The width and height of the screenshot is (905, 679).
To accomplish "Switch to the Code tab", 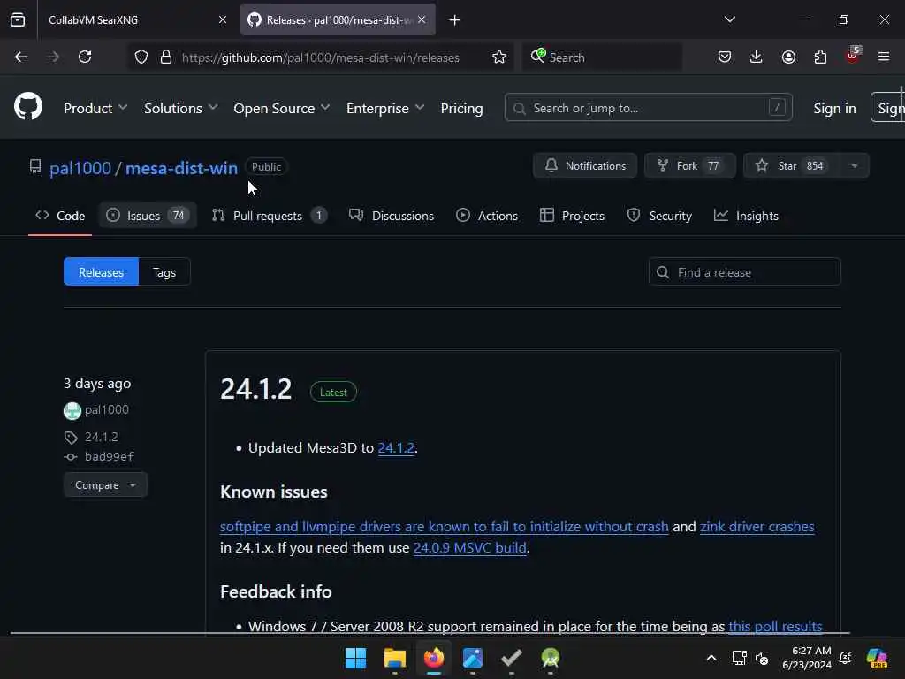I will (60, 216).
